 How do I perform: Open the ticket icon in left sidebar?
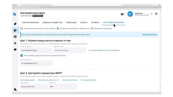pos(15,24)
